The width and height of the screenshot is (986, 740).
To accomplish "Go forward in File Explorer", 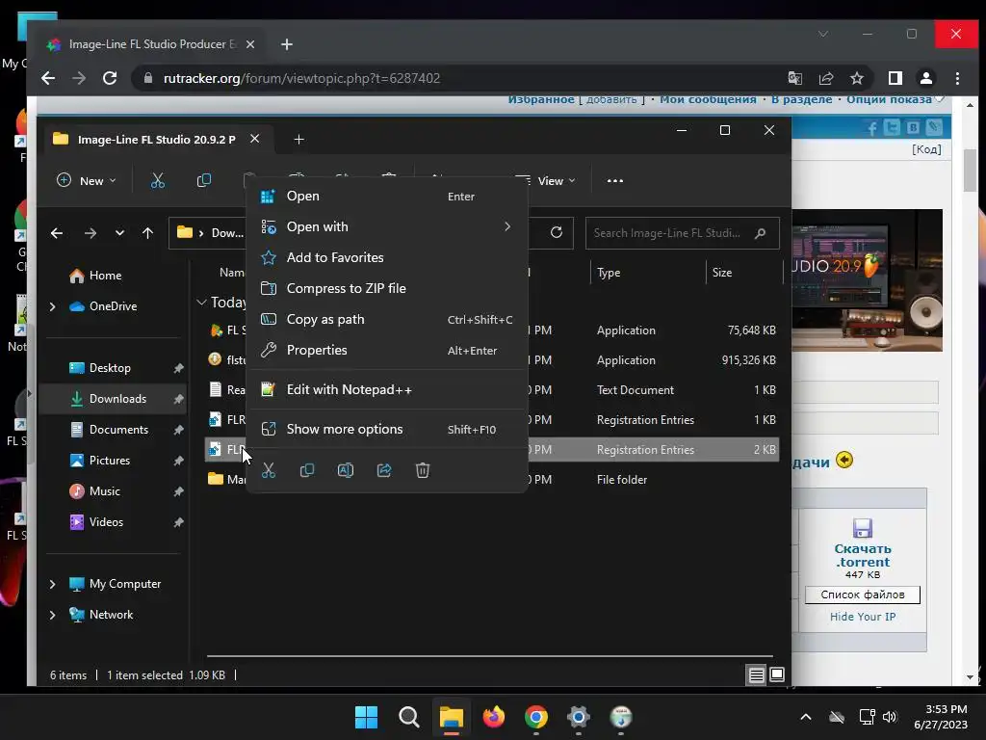I will click(91, 233).
